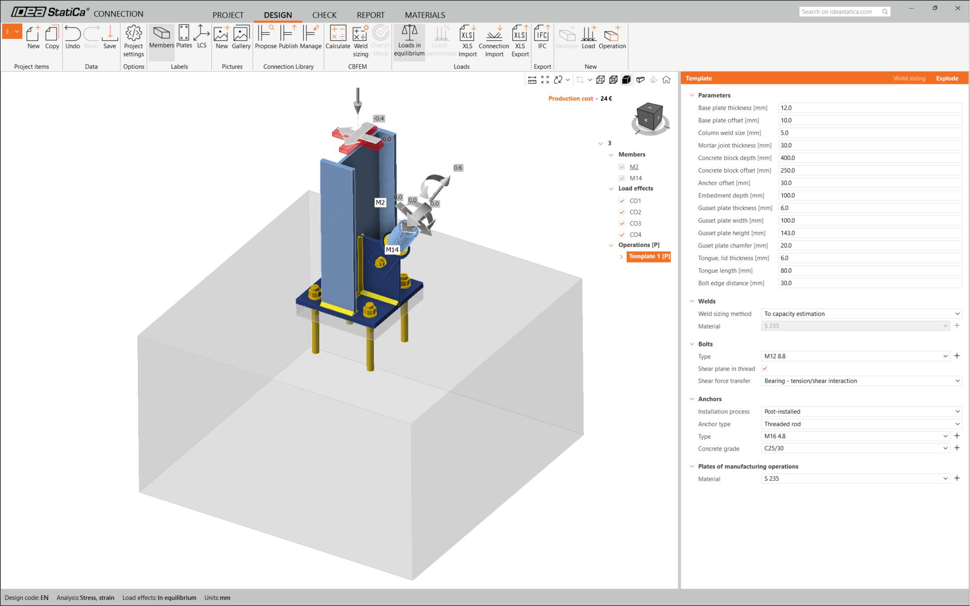The width and height of the screenshot is (970, 606).
Task: Uncheck Shear plane in thread checkbox
Action: click(765, 369)
